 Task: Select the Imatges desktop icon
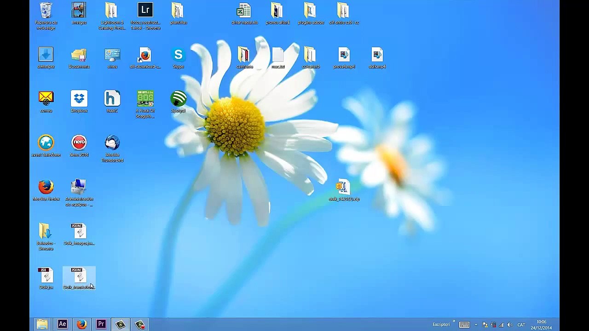pos(79,13)
